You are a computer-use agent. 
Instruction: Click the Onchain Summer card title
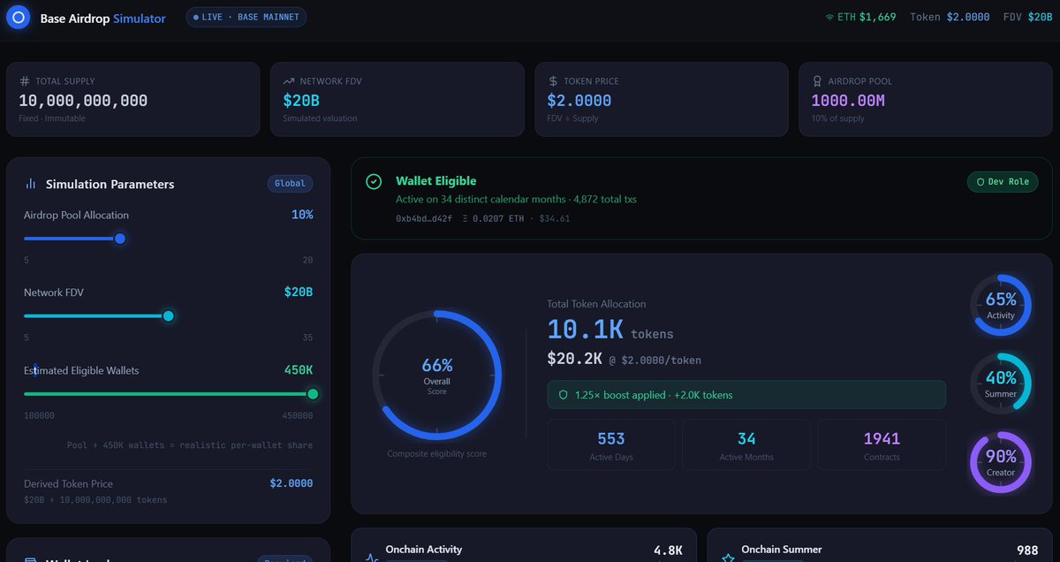[x=782, y=550]
